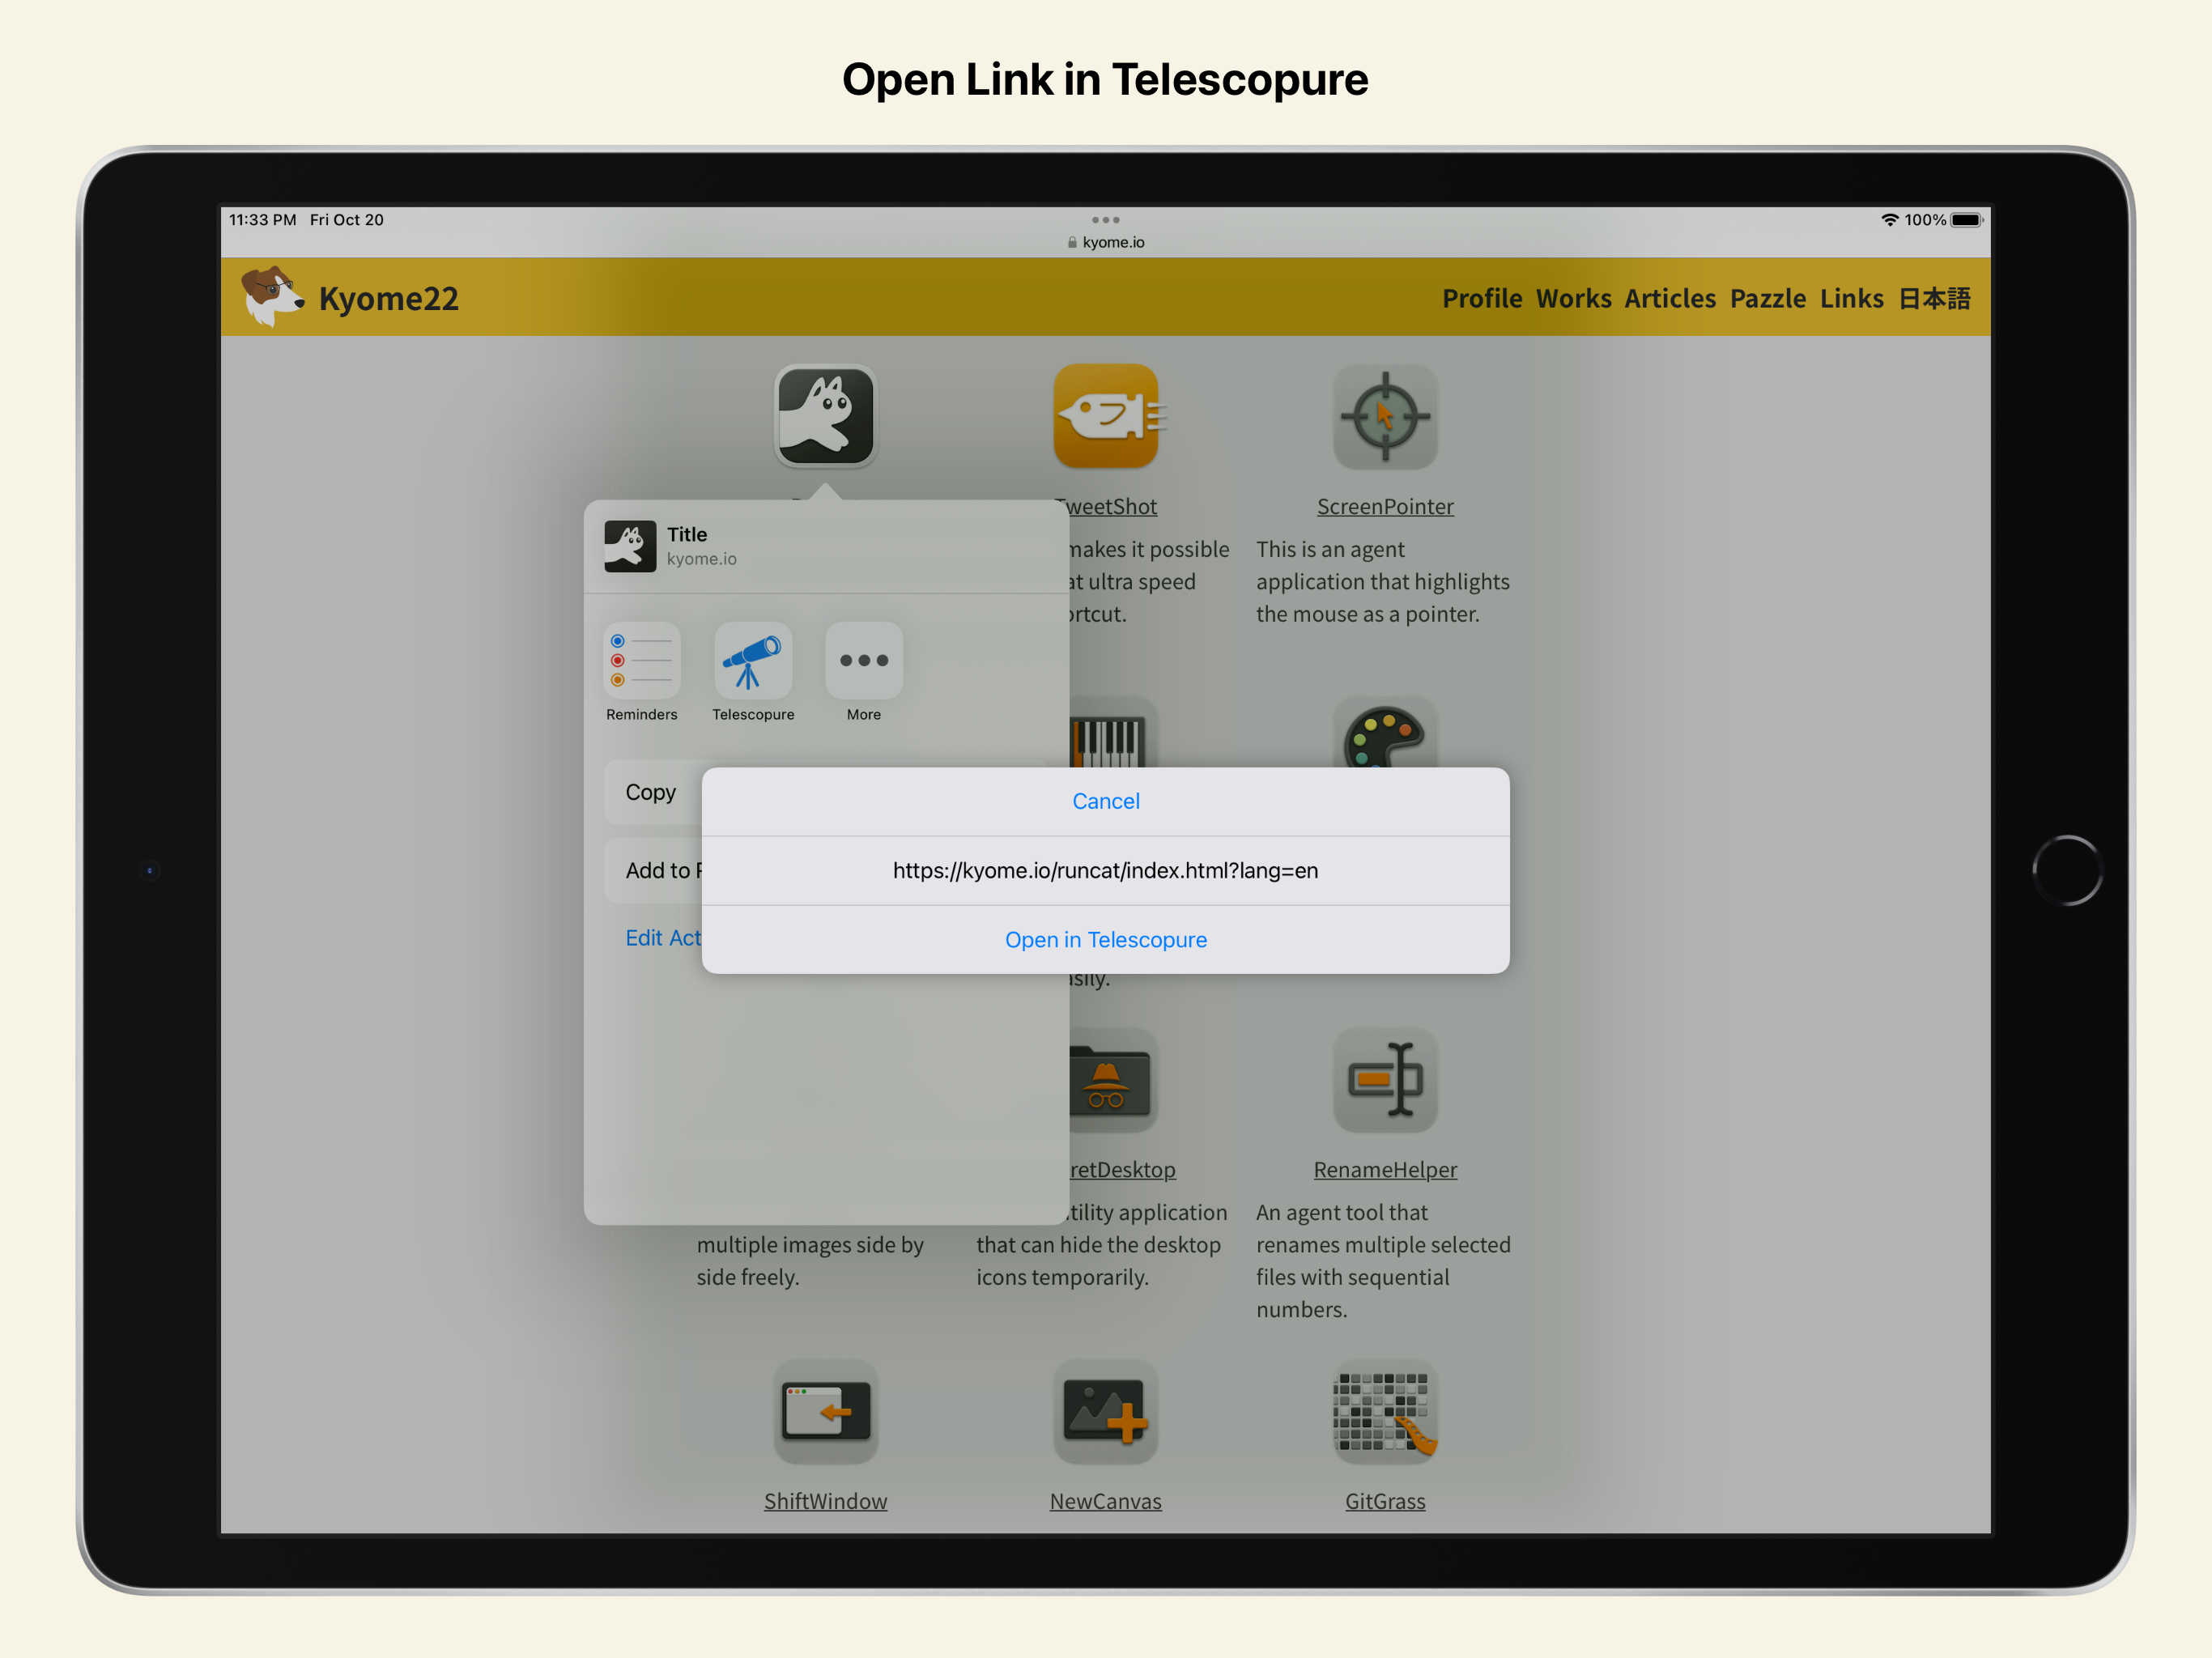Tap the NewCanvas app icon
Image resolution: width=2212 pixels, height=1658 pixels.
[1105, 1412]
